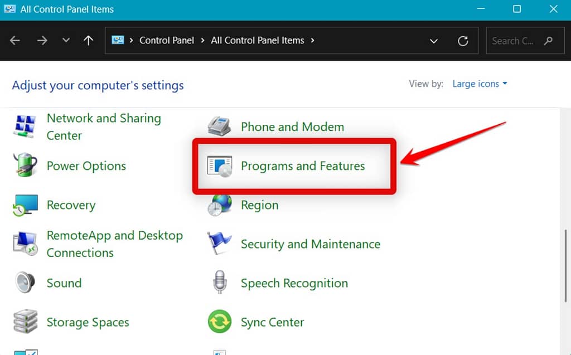Open the Sound settings link
This screenshot has width=571, height=355.
tap(64, 283)
